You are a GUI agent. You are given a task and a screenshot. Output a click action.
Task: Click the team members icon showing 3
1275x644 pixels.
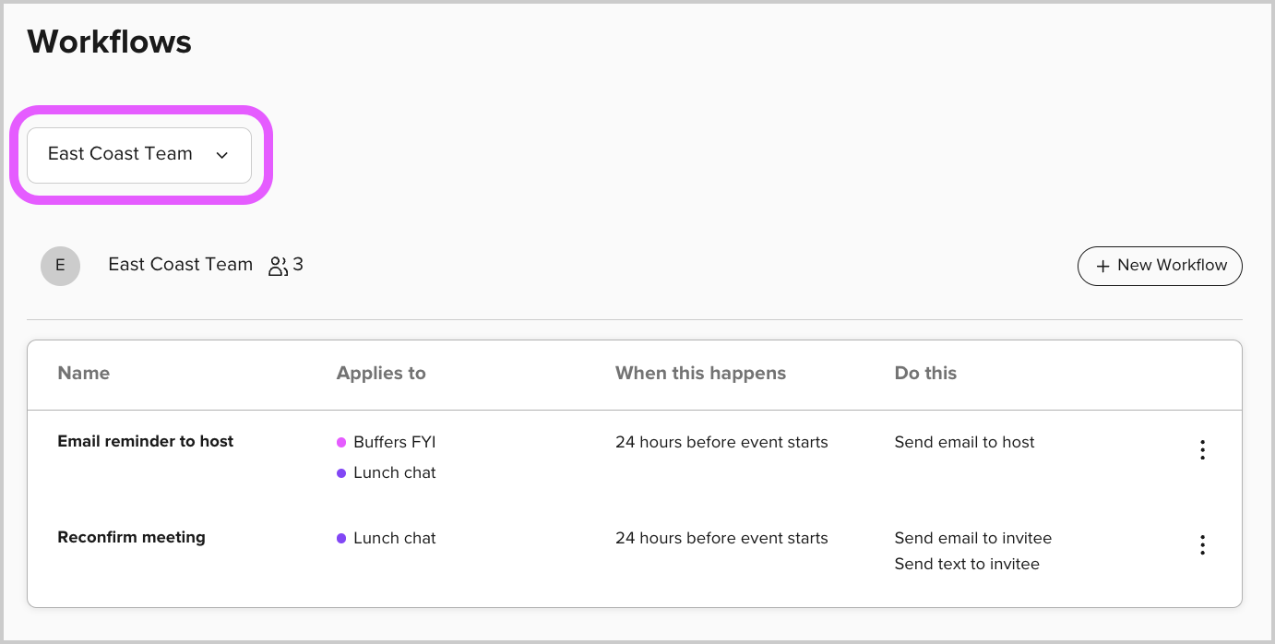(x=285, y=265)
